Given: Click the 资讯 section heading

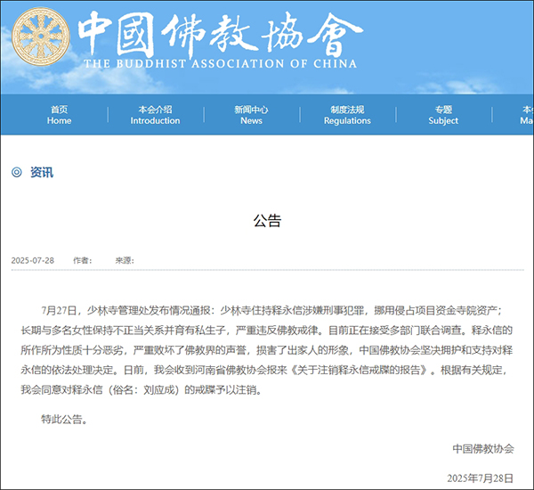Looking at the screenshot, I should 42,172.
